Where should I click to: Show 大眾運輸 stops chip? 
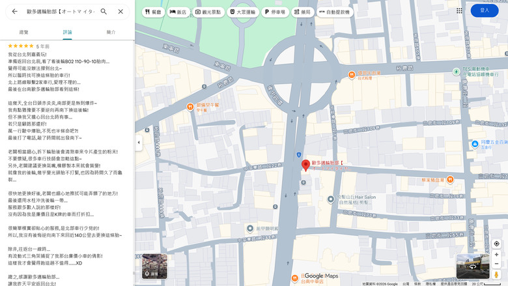coord(243,12)
